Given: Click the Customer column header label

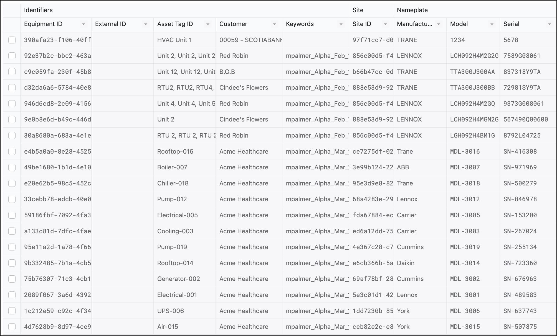Looking at the screenshot, I should click(x=233, y=24).
